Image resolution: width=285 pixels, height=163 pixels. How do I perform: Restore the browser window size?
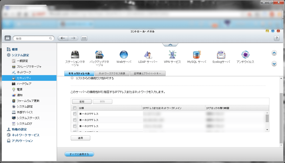pos(270,2)
